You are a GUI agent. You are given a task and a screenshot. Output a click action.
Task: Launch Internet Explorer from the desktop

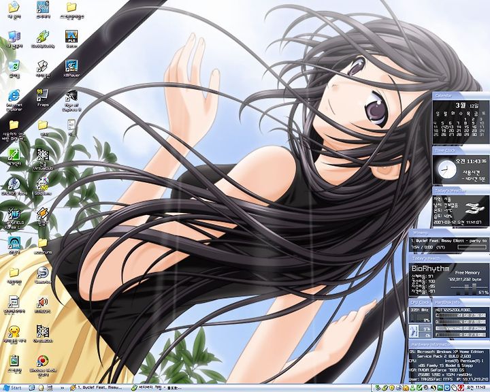pyautogui.click(x=14, y=97)
